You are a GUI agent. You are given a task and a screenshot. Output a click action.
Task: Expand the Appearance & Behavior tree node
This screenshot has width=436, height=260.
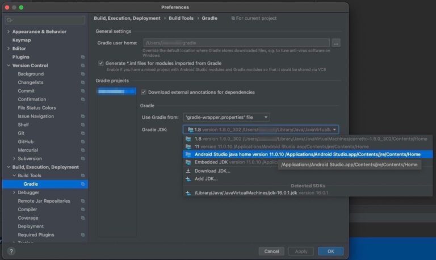(8, 32)
